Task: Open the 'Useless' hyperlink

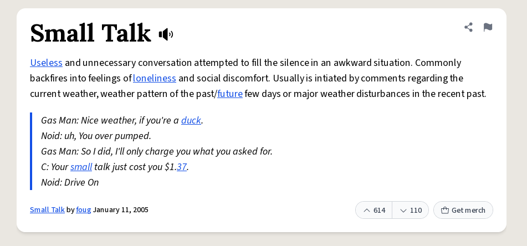Action: coord(47,63)
